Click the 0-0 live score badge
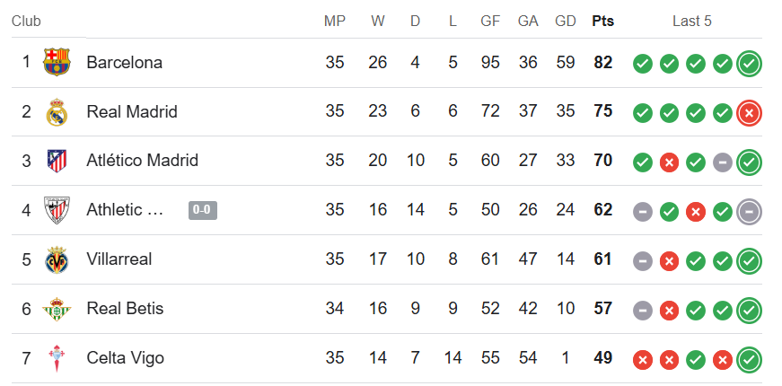Screen dimensions: 782x386 203,210
